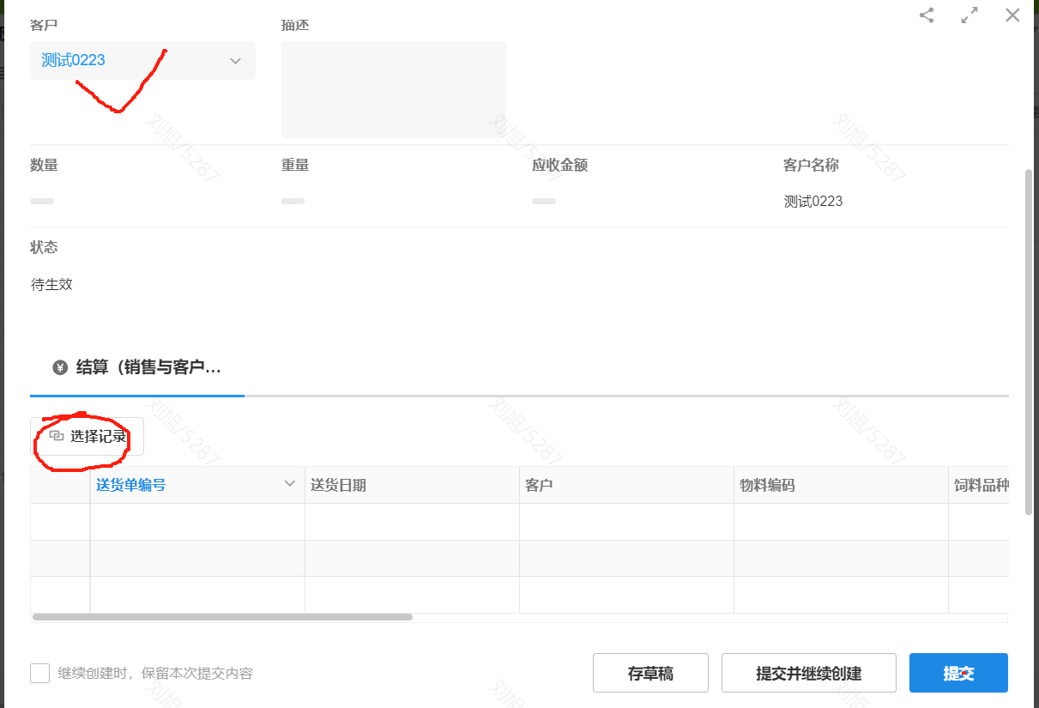
Task: Click first empty cell under 送货单编号
Action: [197, 522]
